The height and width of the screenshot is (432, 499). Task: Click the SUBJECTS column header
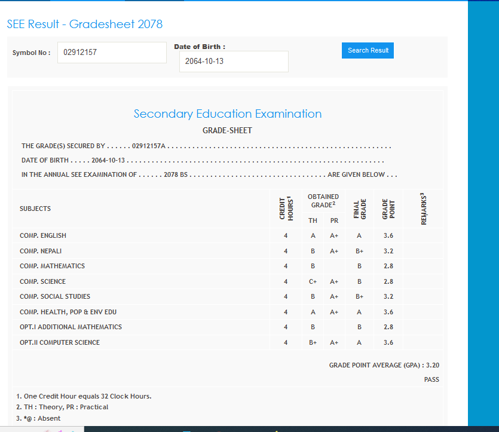35,209
